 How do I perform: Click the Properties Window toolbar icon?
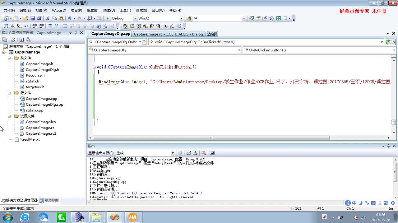point(258,18)
